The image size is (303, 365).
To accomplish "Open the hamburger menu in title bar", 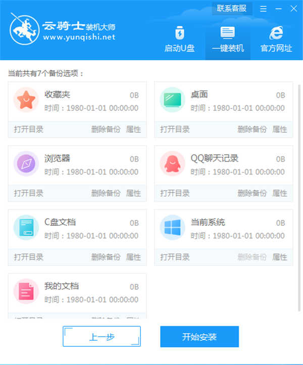I will [x=264, y=9].
